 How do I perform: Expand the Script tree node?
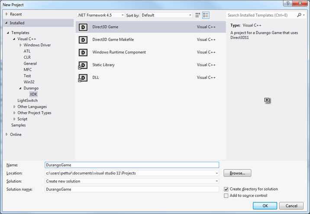pos(14,119)
